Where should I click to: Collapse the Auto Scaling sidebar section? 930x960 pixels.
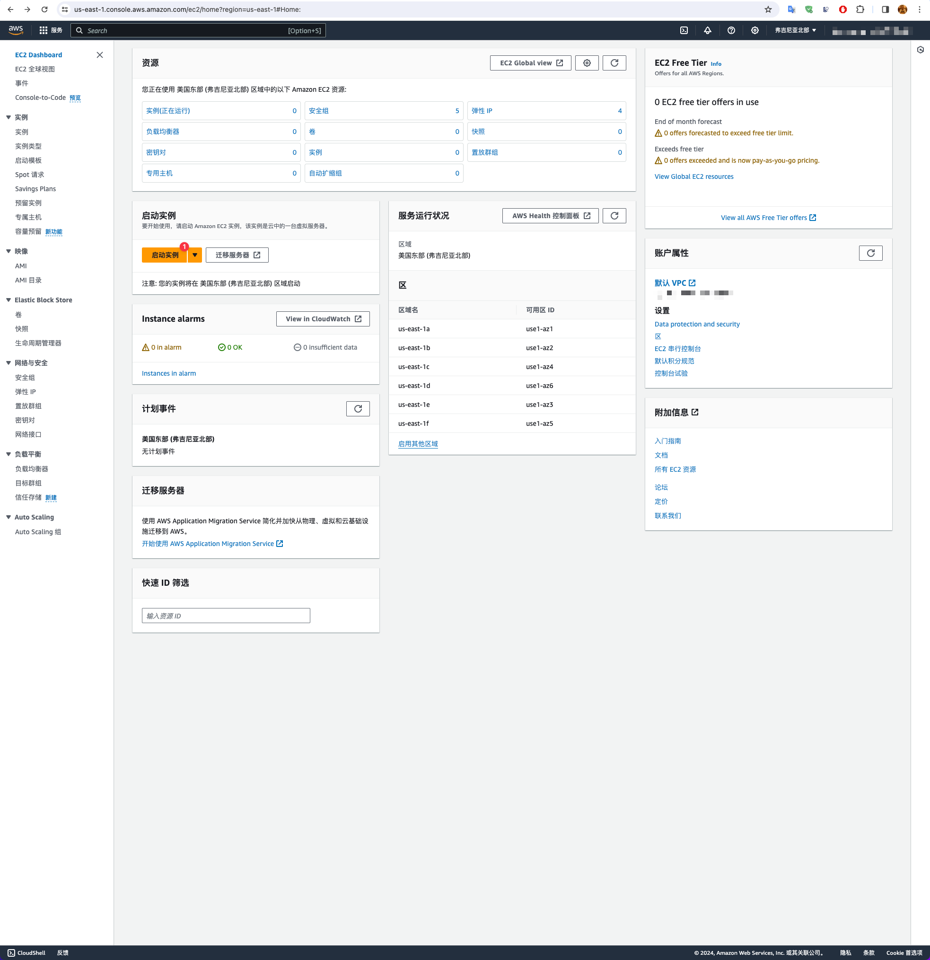[9, 517]
